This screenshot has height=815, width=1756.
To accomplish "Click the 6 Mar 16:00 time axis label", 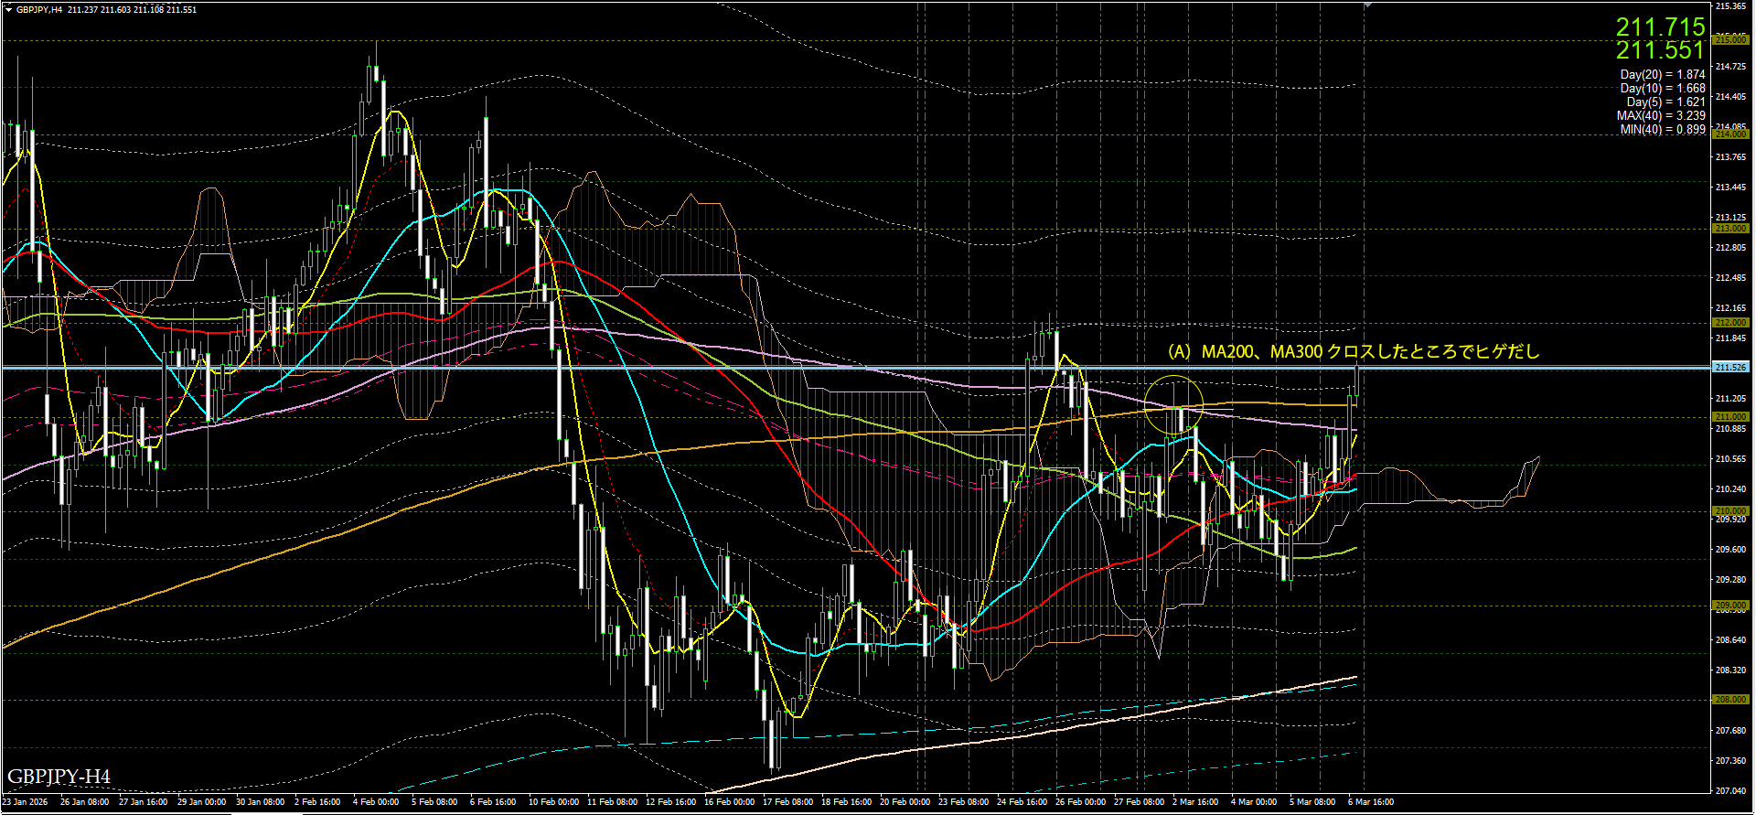I will 1371,802.
